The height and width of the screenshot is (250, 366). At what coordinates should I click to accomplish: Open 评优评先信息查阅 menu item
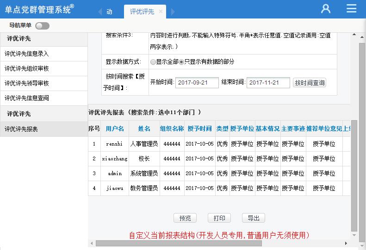click(x=44, y=98)
